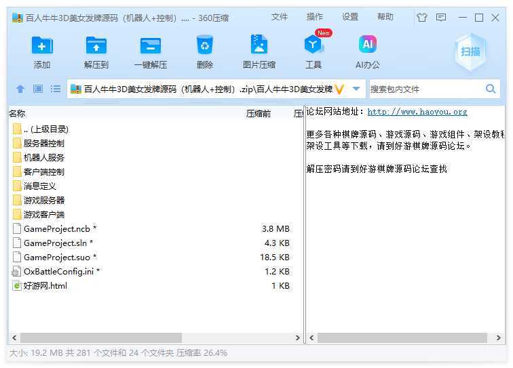Open the 工具 (Tools) icon
Viewport: 513px width, 368px height.
(313, 46)
